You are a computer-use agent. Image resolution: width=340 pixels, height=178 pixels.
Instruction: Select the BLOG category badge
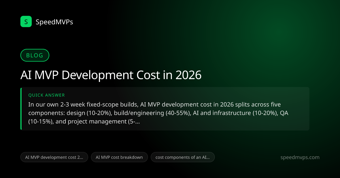[x=35, y=55]
